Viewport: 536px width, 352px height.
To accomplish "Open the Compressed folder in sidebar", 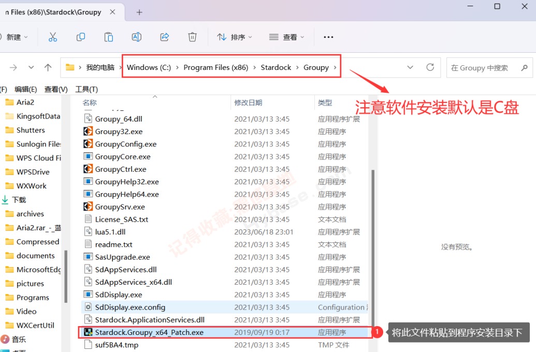I will (33, 241).
